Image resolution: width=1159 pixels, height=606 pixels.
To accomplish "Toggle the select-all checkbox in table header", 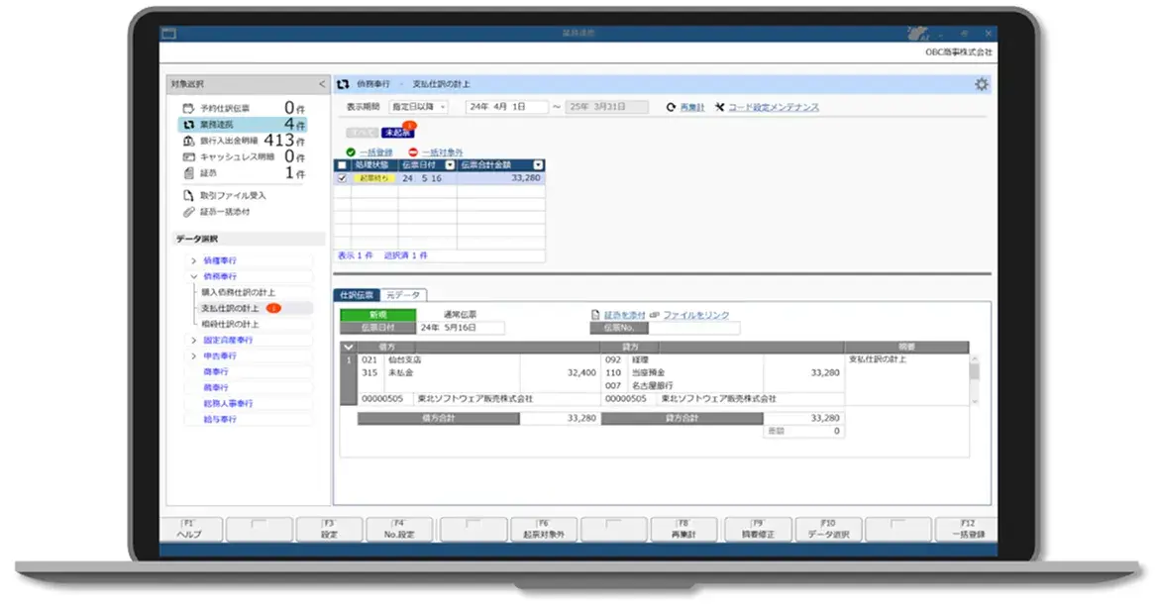I will pos(342,165).
